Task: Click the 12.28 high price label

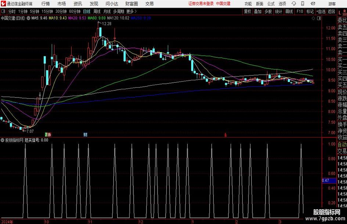Action: (x=106, y=24)
